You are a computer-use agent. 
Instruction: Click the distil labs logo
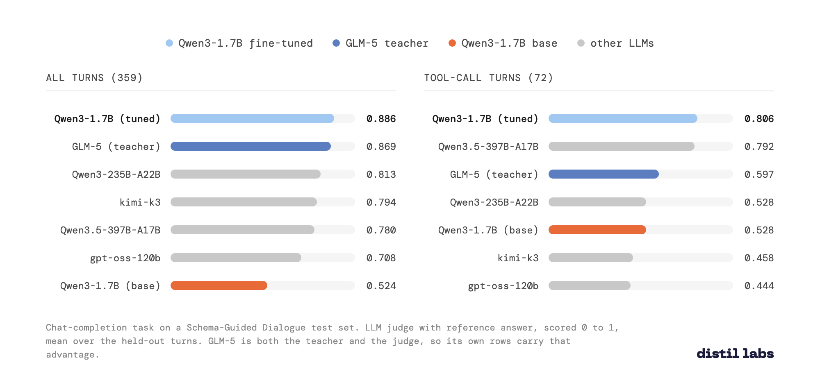[x=735, y=353]
